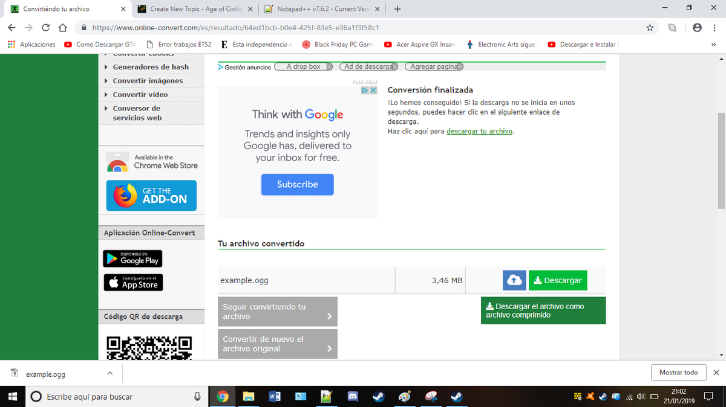Reload the current page
Screen dimensions: 726x407
pos(45,28)
